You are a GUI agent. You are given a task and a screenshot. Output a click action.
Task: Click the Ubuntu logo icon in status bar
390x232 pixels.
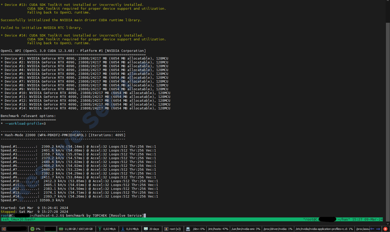point(4,229)
